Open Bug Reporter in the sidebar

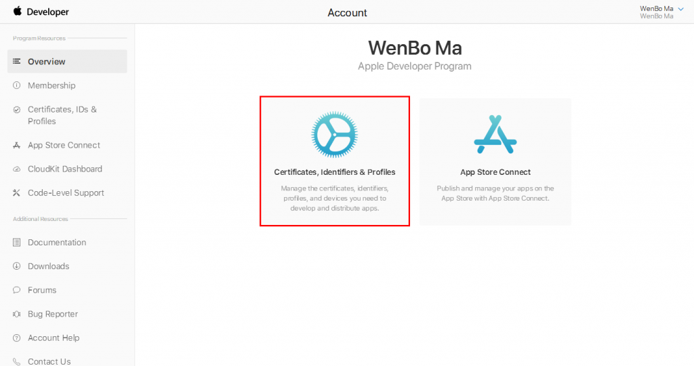(x=53, y=314)
